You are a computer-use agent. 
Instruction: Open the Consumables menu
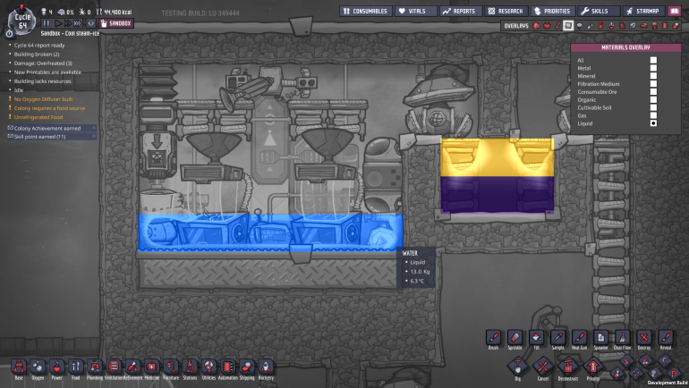[x=366, y=11]
